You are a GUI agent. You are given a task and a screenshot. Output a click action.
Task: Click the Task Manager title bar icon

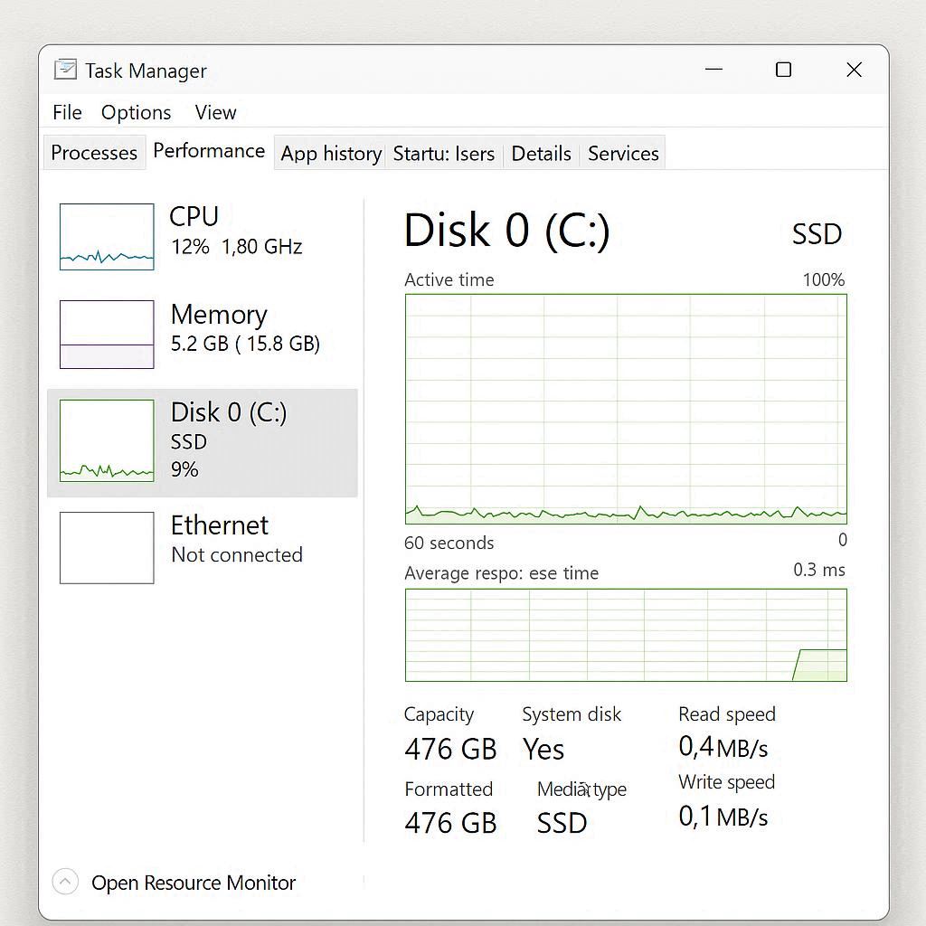pos(65,69)
